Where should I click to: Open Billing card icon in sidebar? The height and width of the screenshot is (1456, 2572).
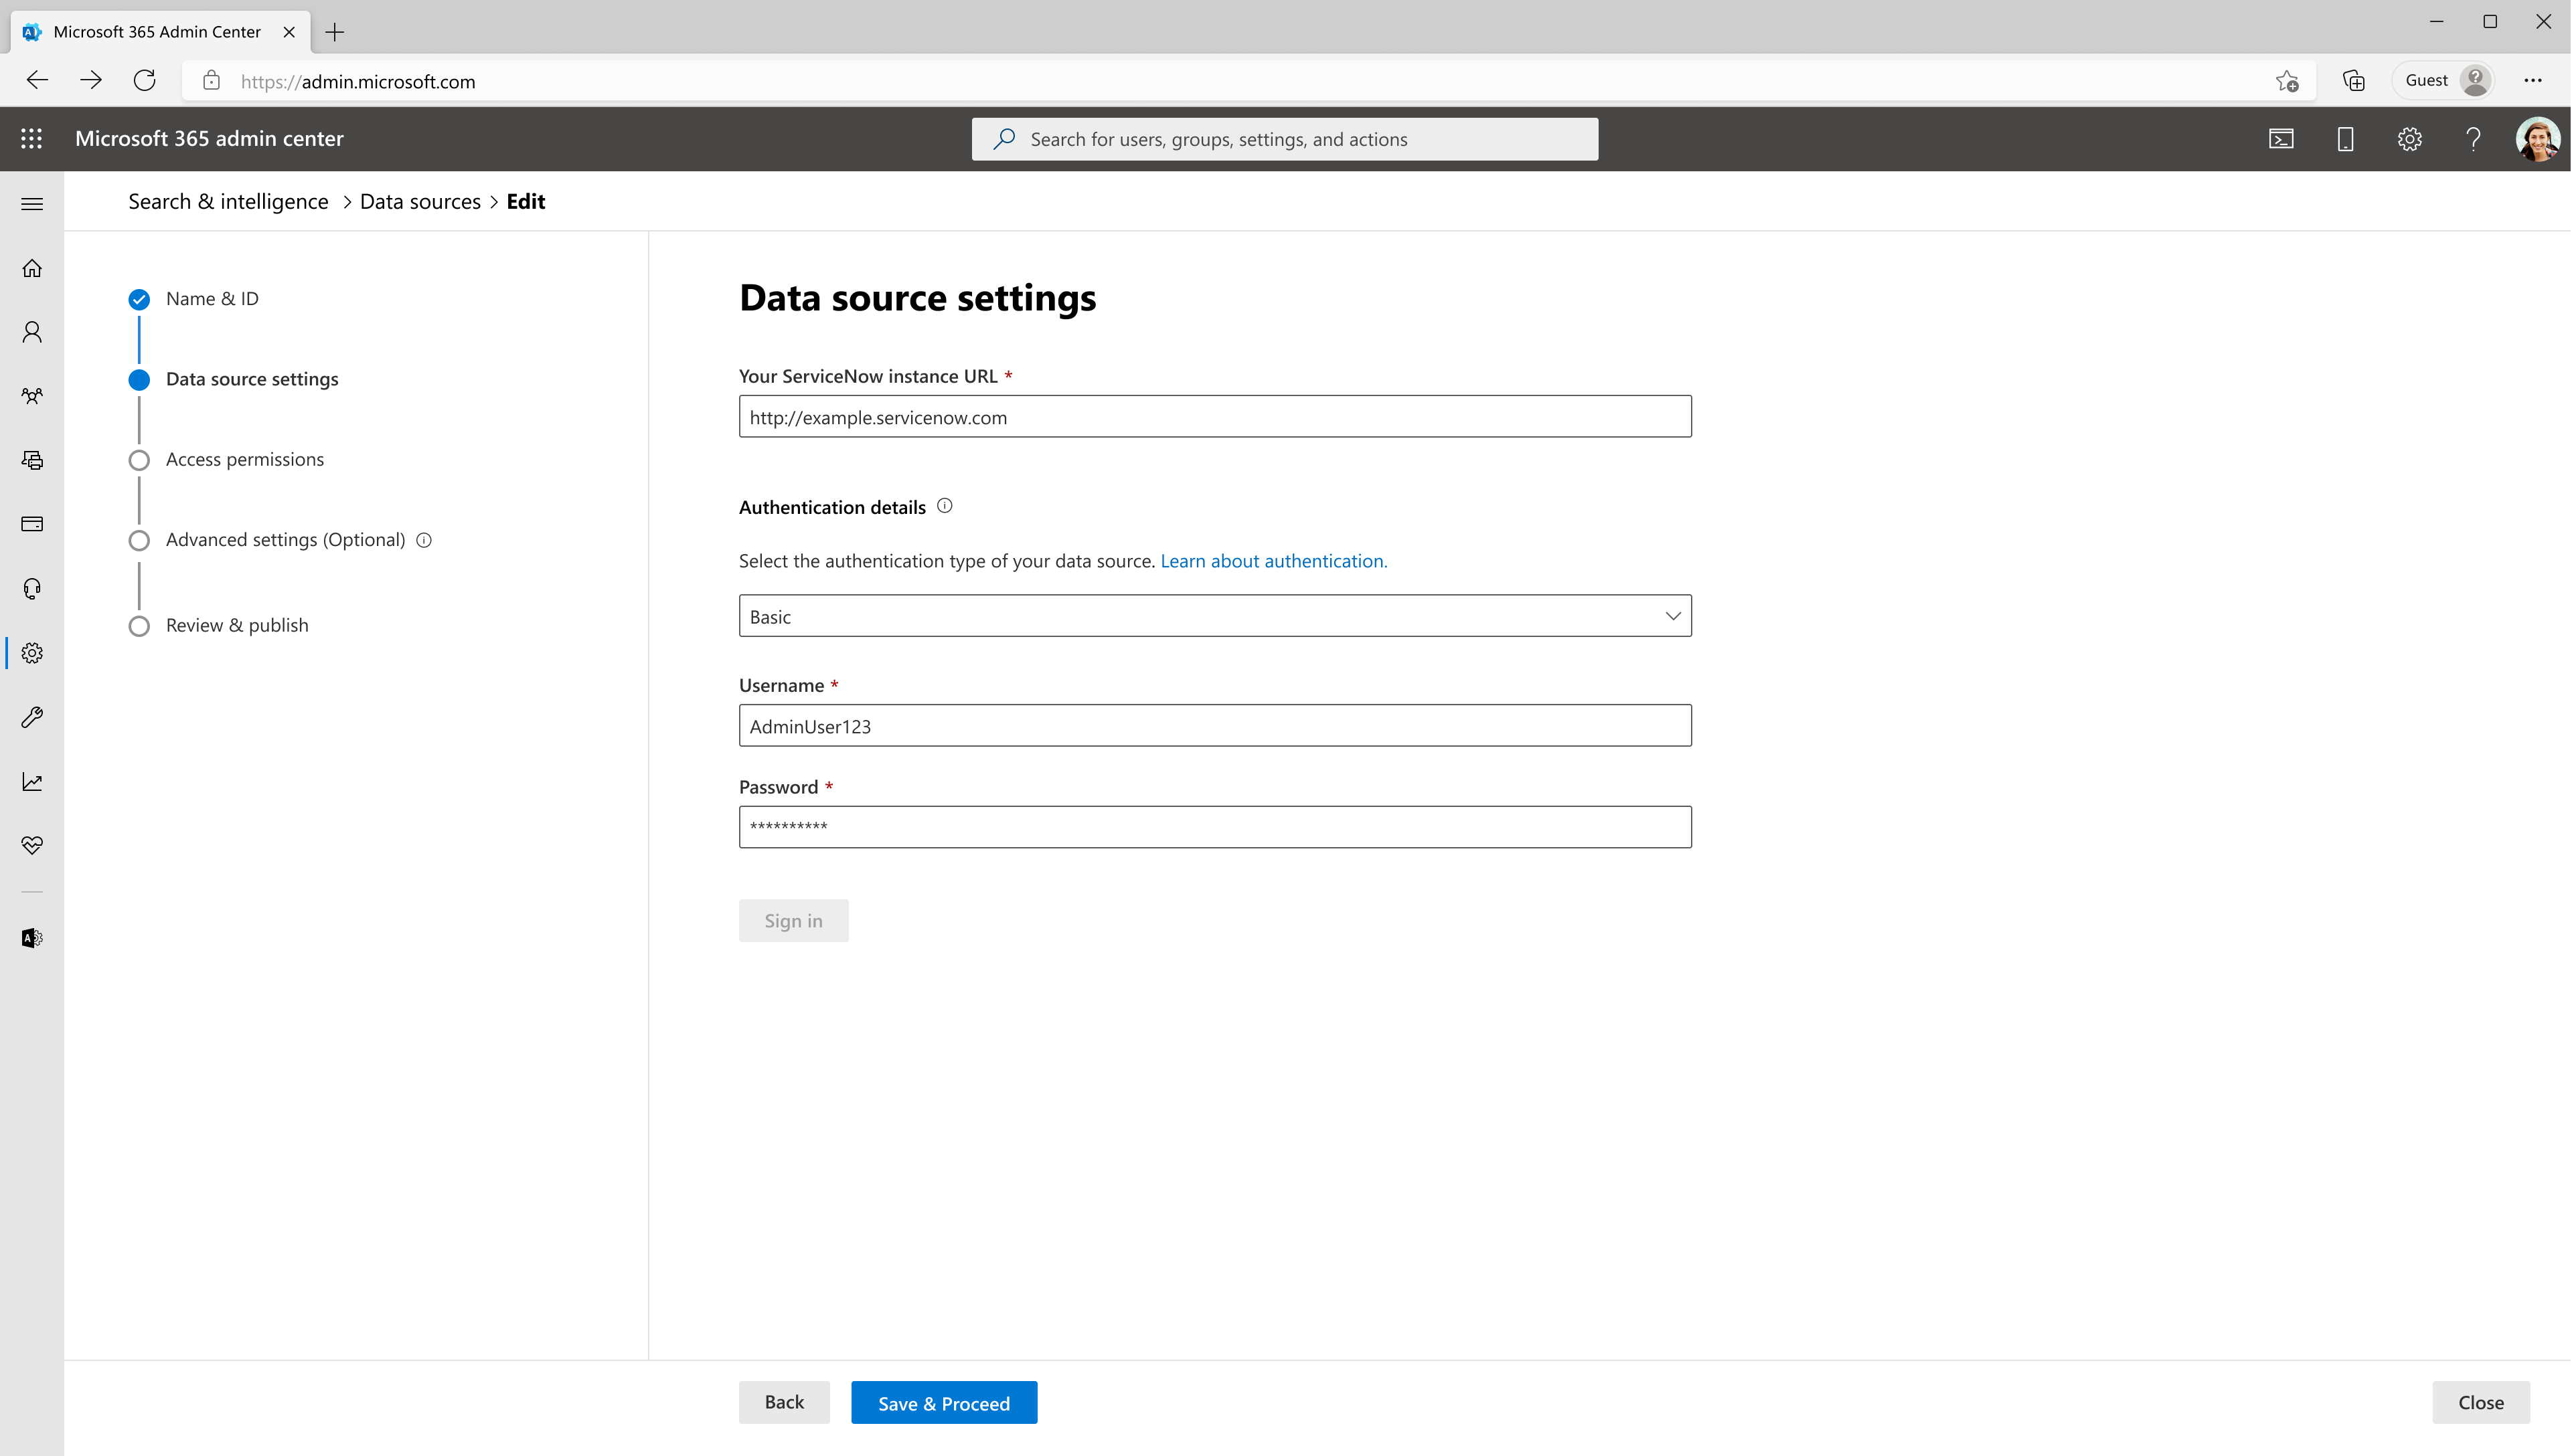[x=32, y=524]
